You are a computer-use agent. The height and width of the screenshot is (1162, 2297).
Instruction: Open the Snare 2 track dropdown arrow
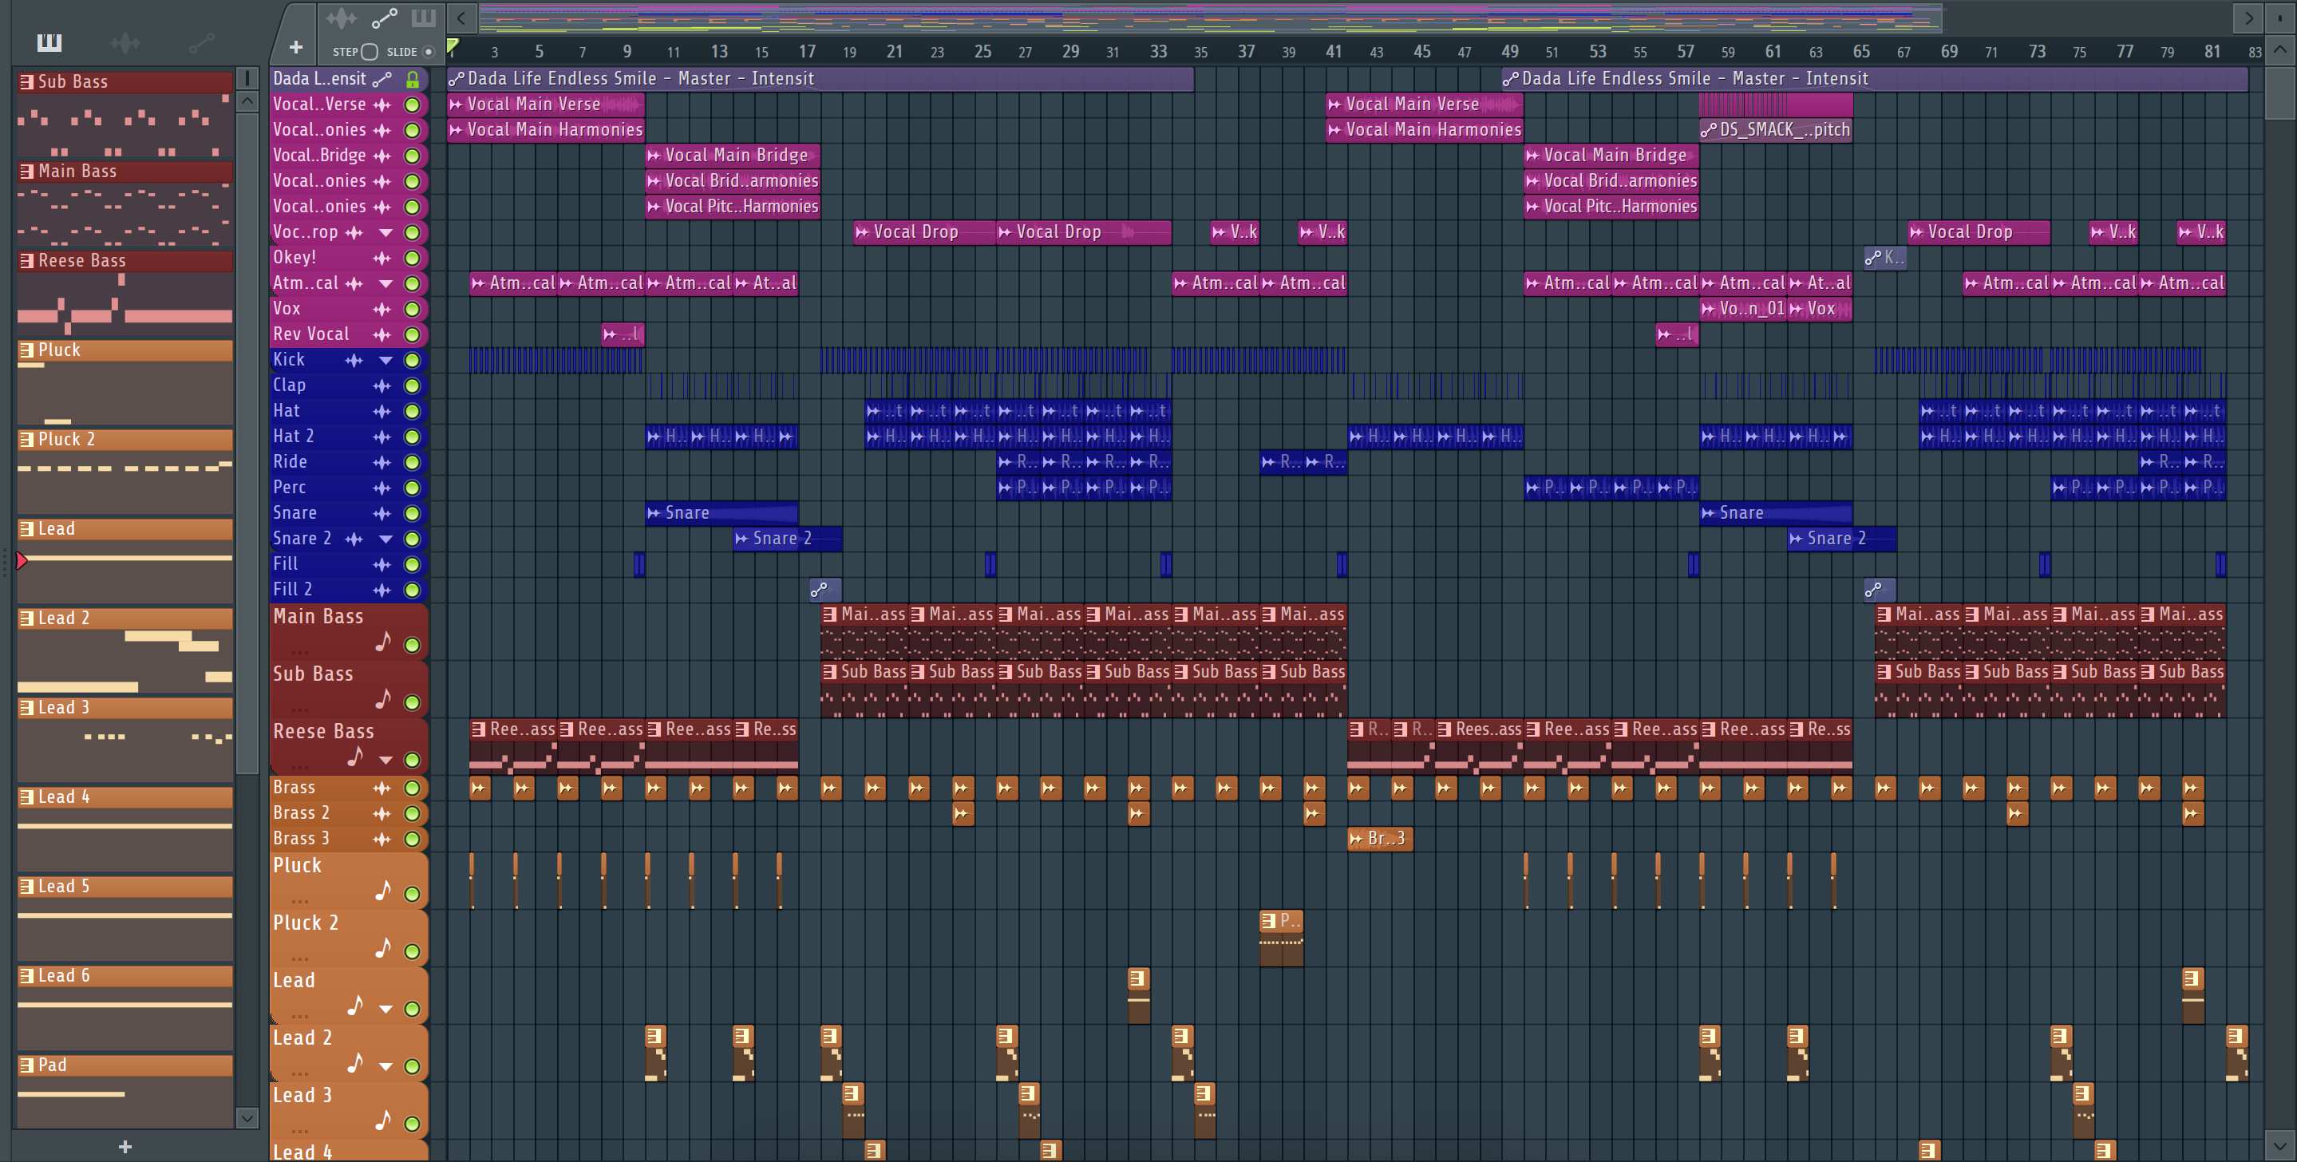point(386,539)
